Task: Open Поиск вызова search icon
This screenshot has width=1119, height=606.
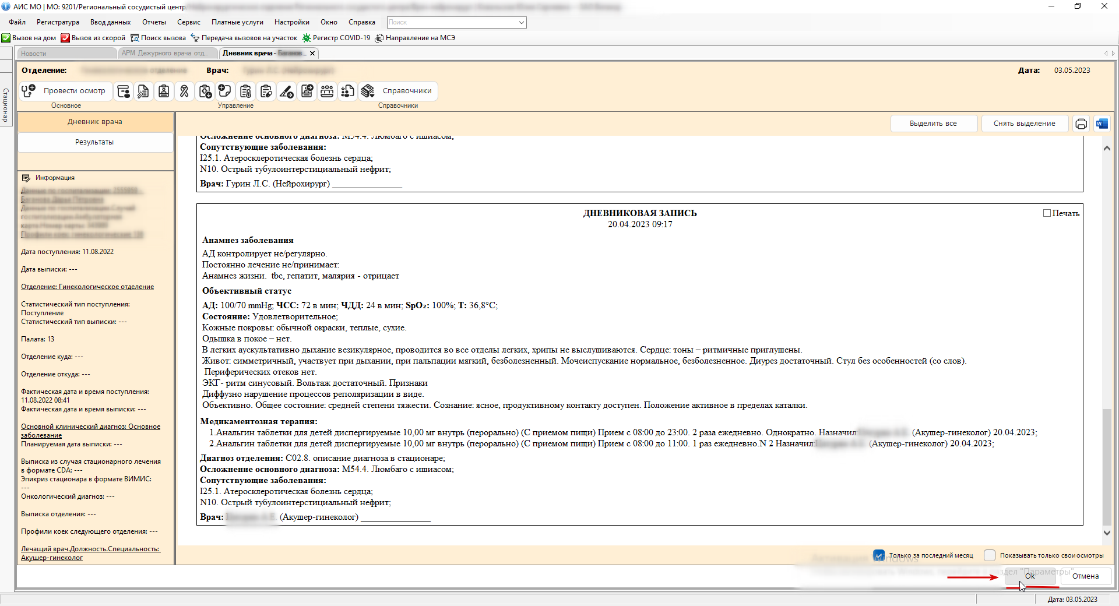Action: coord(135,38)
